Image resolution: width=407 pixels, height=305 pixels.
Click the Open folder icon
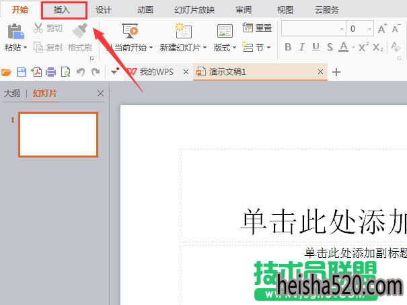[x=6, y=72]
